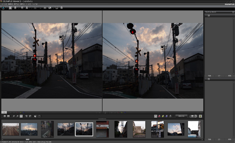Expand the layout dropdown beside the lock icon
The width and height of the screenshot is (235, 143).
click(196, 116)
